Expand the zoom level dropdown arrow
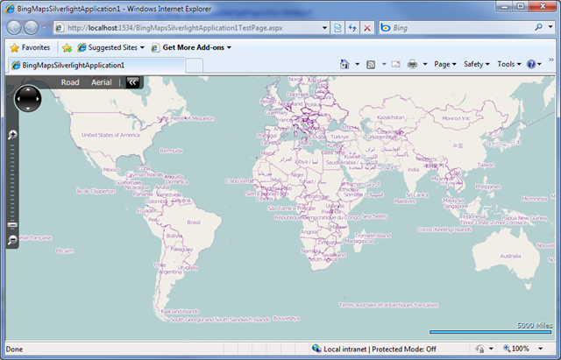561x360 pixels. click(x=540, y=349)
